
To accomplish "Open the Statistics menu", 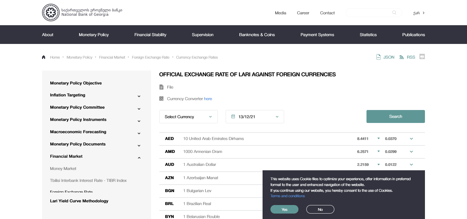I will [x=368, y=35].
